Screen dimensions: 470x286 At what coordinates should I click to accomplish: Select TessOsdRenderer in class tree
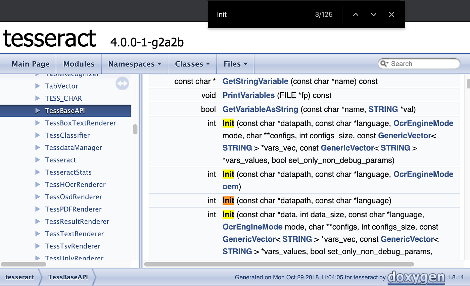[x=74, y=197]
